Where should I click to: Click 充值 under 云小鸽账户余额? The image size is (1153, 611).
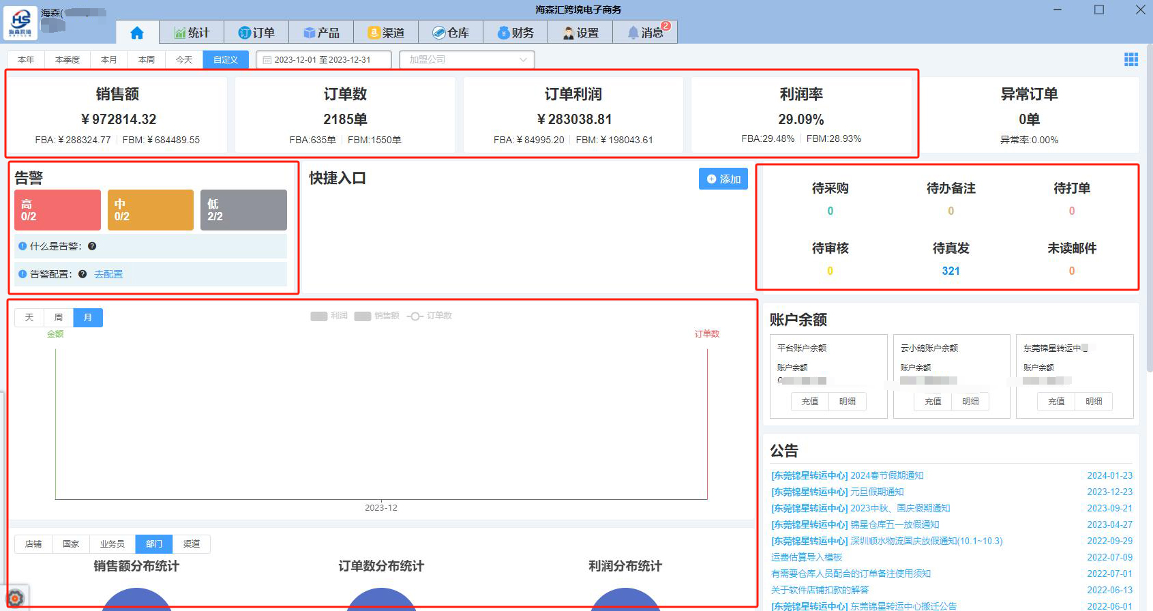pyautogui.click(x=933, y=402)
